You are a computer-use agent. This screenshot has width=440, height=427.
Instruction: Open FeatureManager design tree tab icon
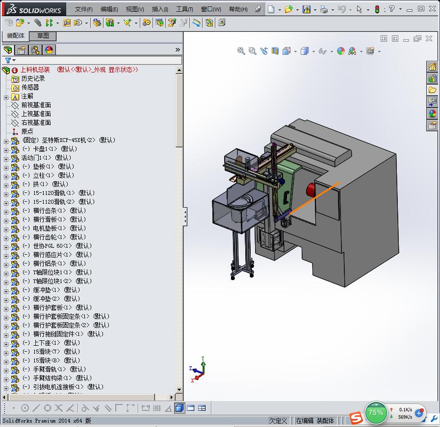8,50
